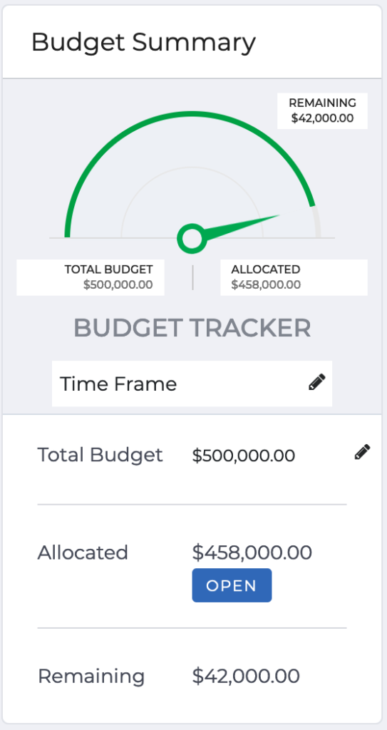
Task: Click the Total Budget row label
Action: 100,455
